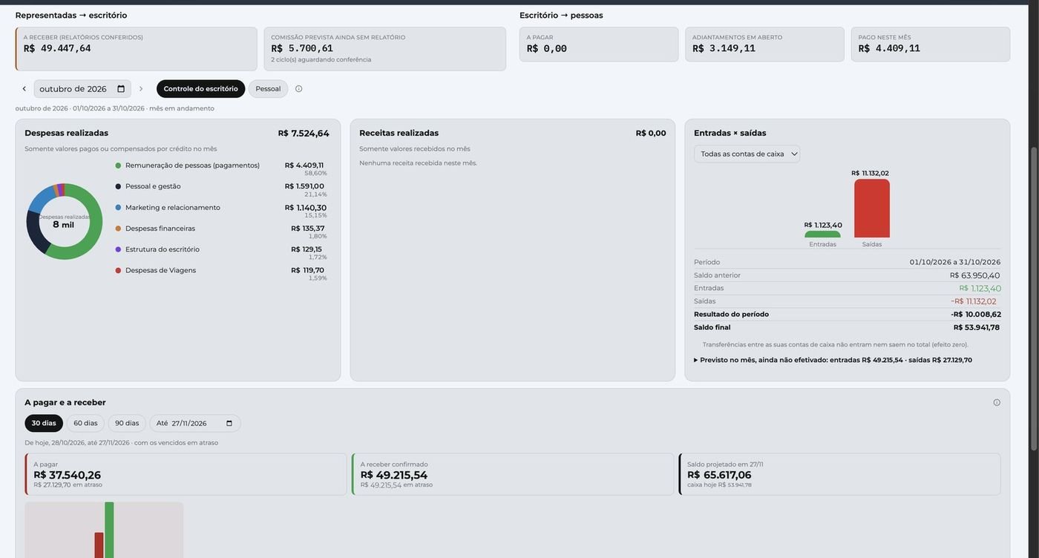The image size is (1039, 558).
Task: Select 90 dias period filter
Action: [127, 424]
